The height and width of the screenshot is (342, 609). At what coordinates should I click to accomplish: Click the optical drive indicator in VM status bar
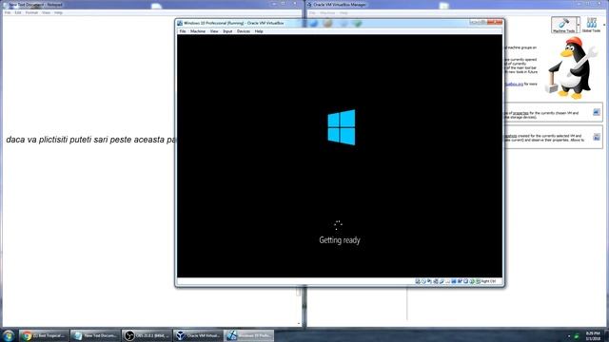click(423, 281)
